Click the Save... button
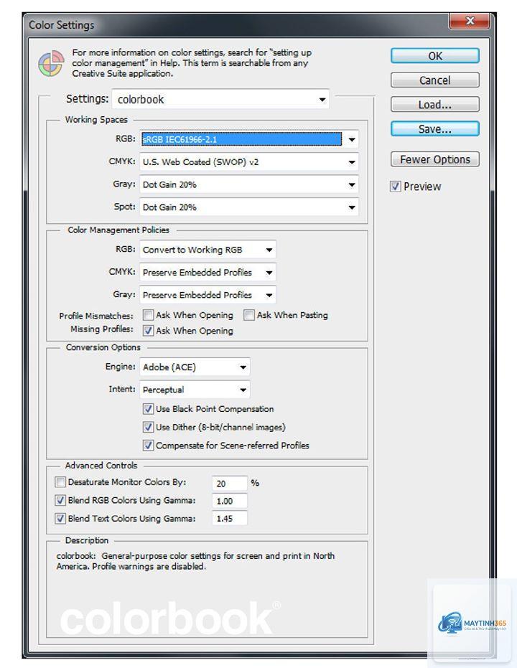The image size is (517, 668). [x=434, y=128]
